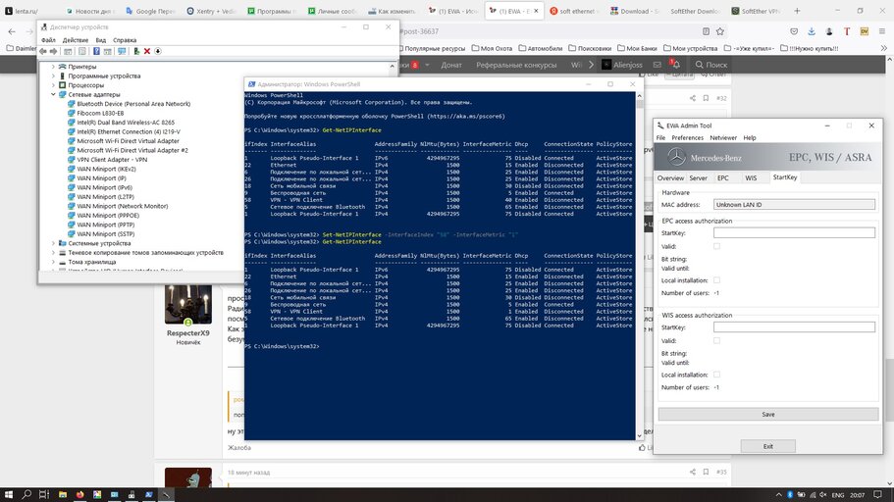Expand the Процессоры tree node

[52, 85]
